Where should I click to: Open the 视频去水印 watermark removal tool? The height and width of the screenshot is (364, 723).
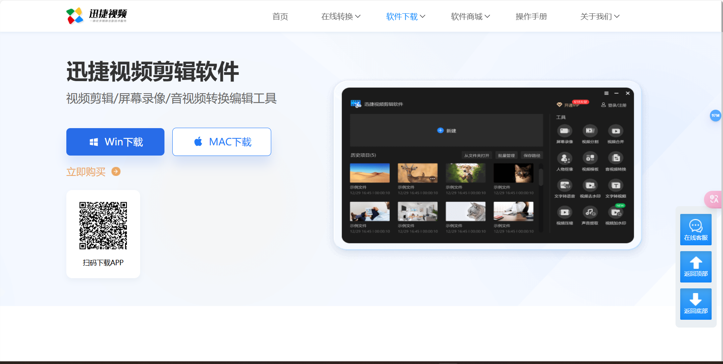590,188
